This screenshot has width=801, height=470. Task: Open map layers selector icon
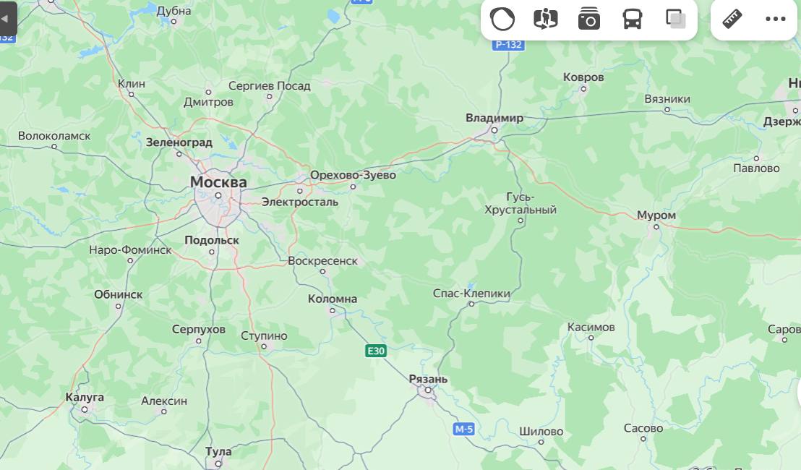(676, 20)
